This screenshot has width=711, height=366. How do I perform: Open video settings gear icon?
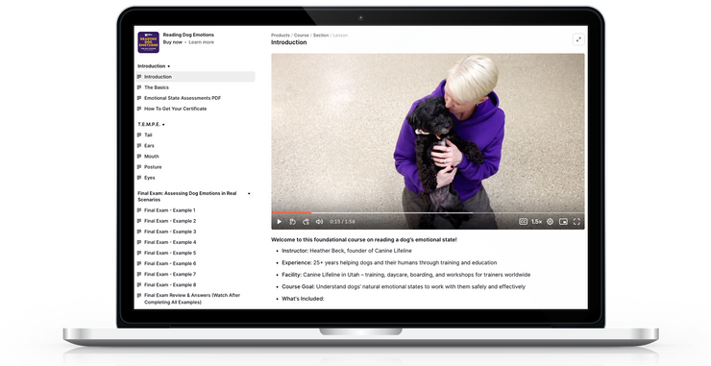click(x=550, y=222)
